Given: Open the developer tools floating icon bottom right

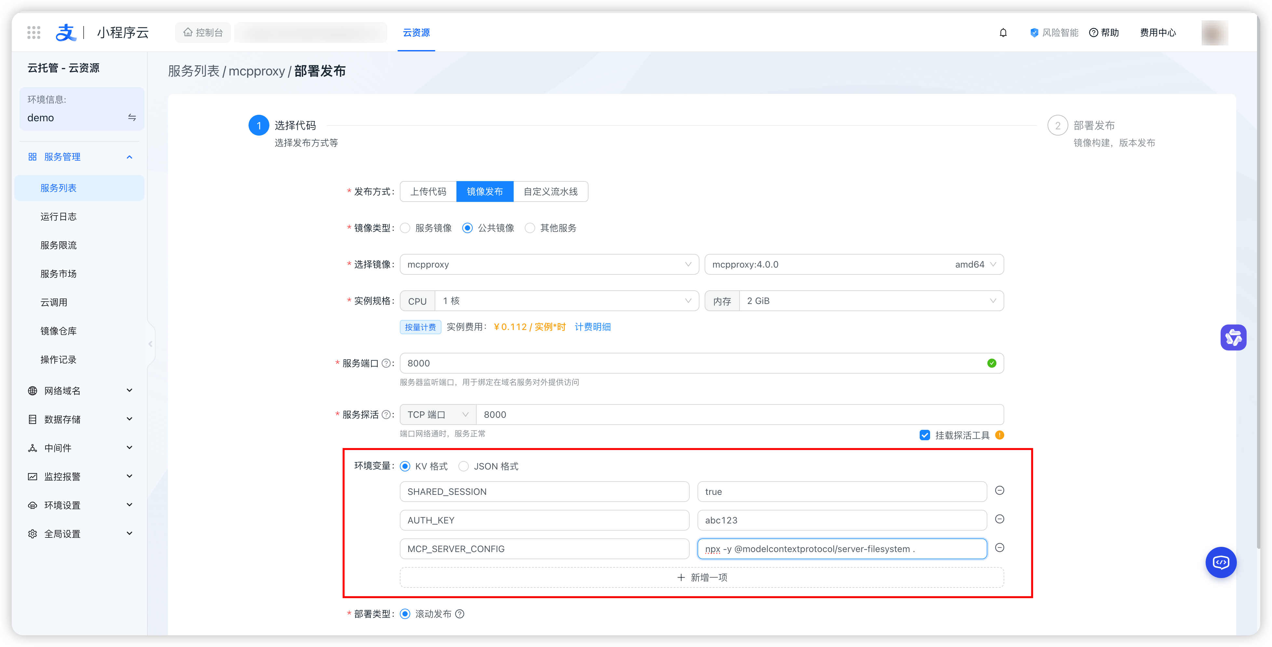Looking at the screenshot, I should (1221, 562).
